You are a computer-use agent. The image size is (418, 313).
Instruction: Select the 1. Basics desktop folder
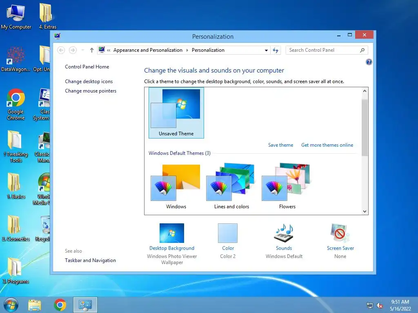click(x=16, y=186)
